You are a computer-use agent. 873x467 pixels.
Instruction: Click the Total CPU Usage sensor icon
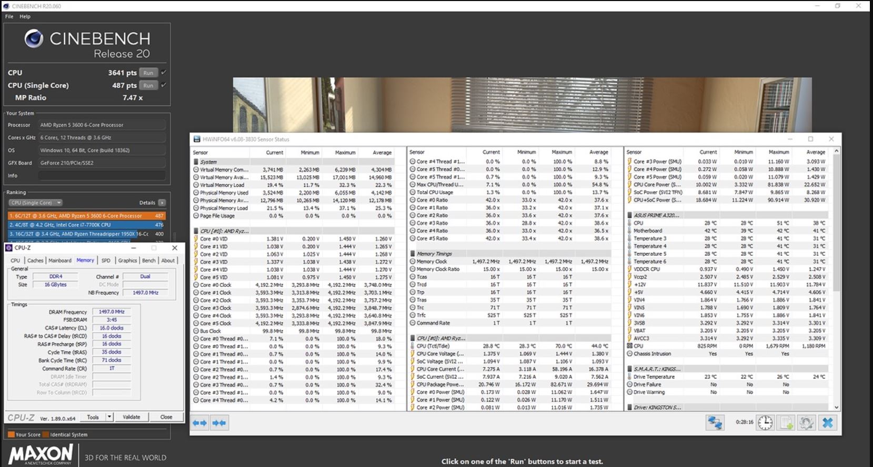tap(413, 193)
